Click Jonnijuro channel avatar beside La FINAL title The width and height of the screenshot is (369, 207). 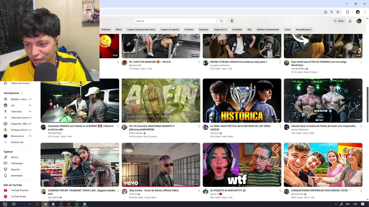point(206,127)
